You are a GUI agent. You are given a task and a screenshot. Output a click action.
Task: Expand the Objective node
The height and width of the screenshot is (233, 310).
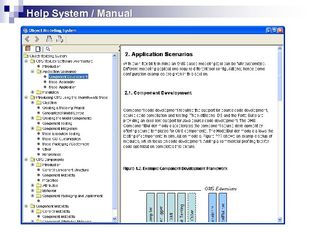pos(33,102)
